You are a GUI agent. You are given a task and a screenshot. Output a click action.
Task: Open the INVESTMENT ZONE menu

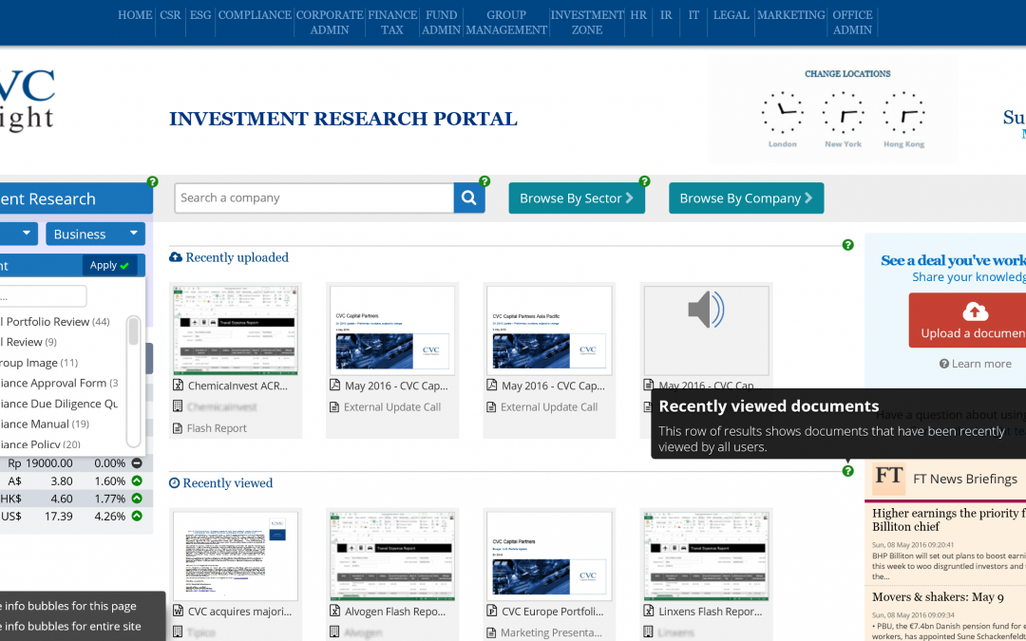coord(587,22)
